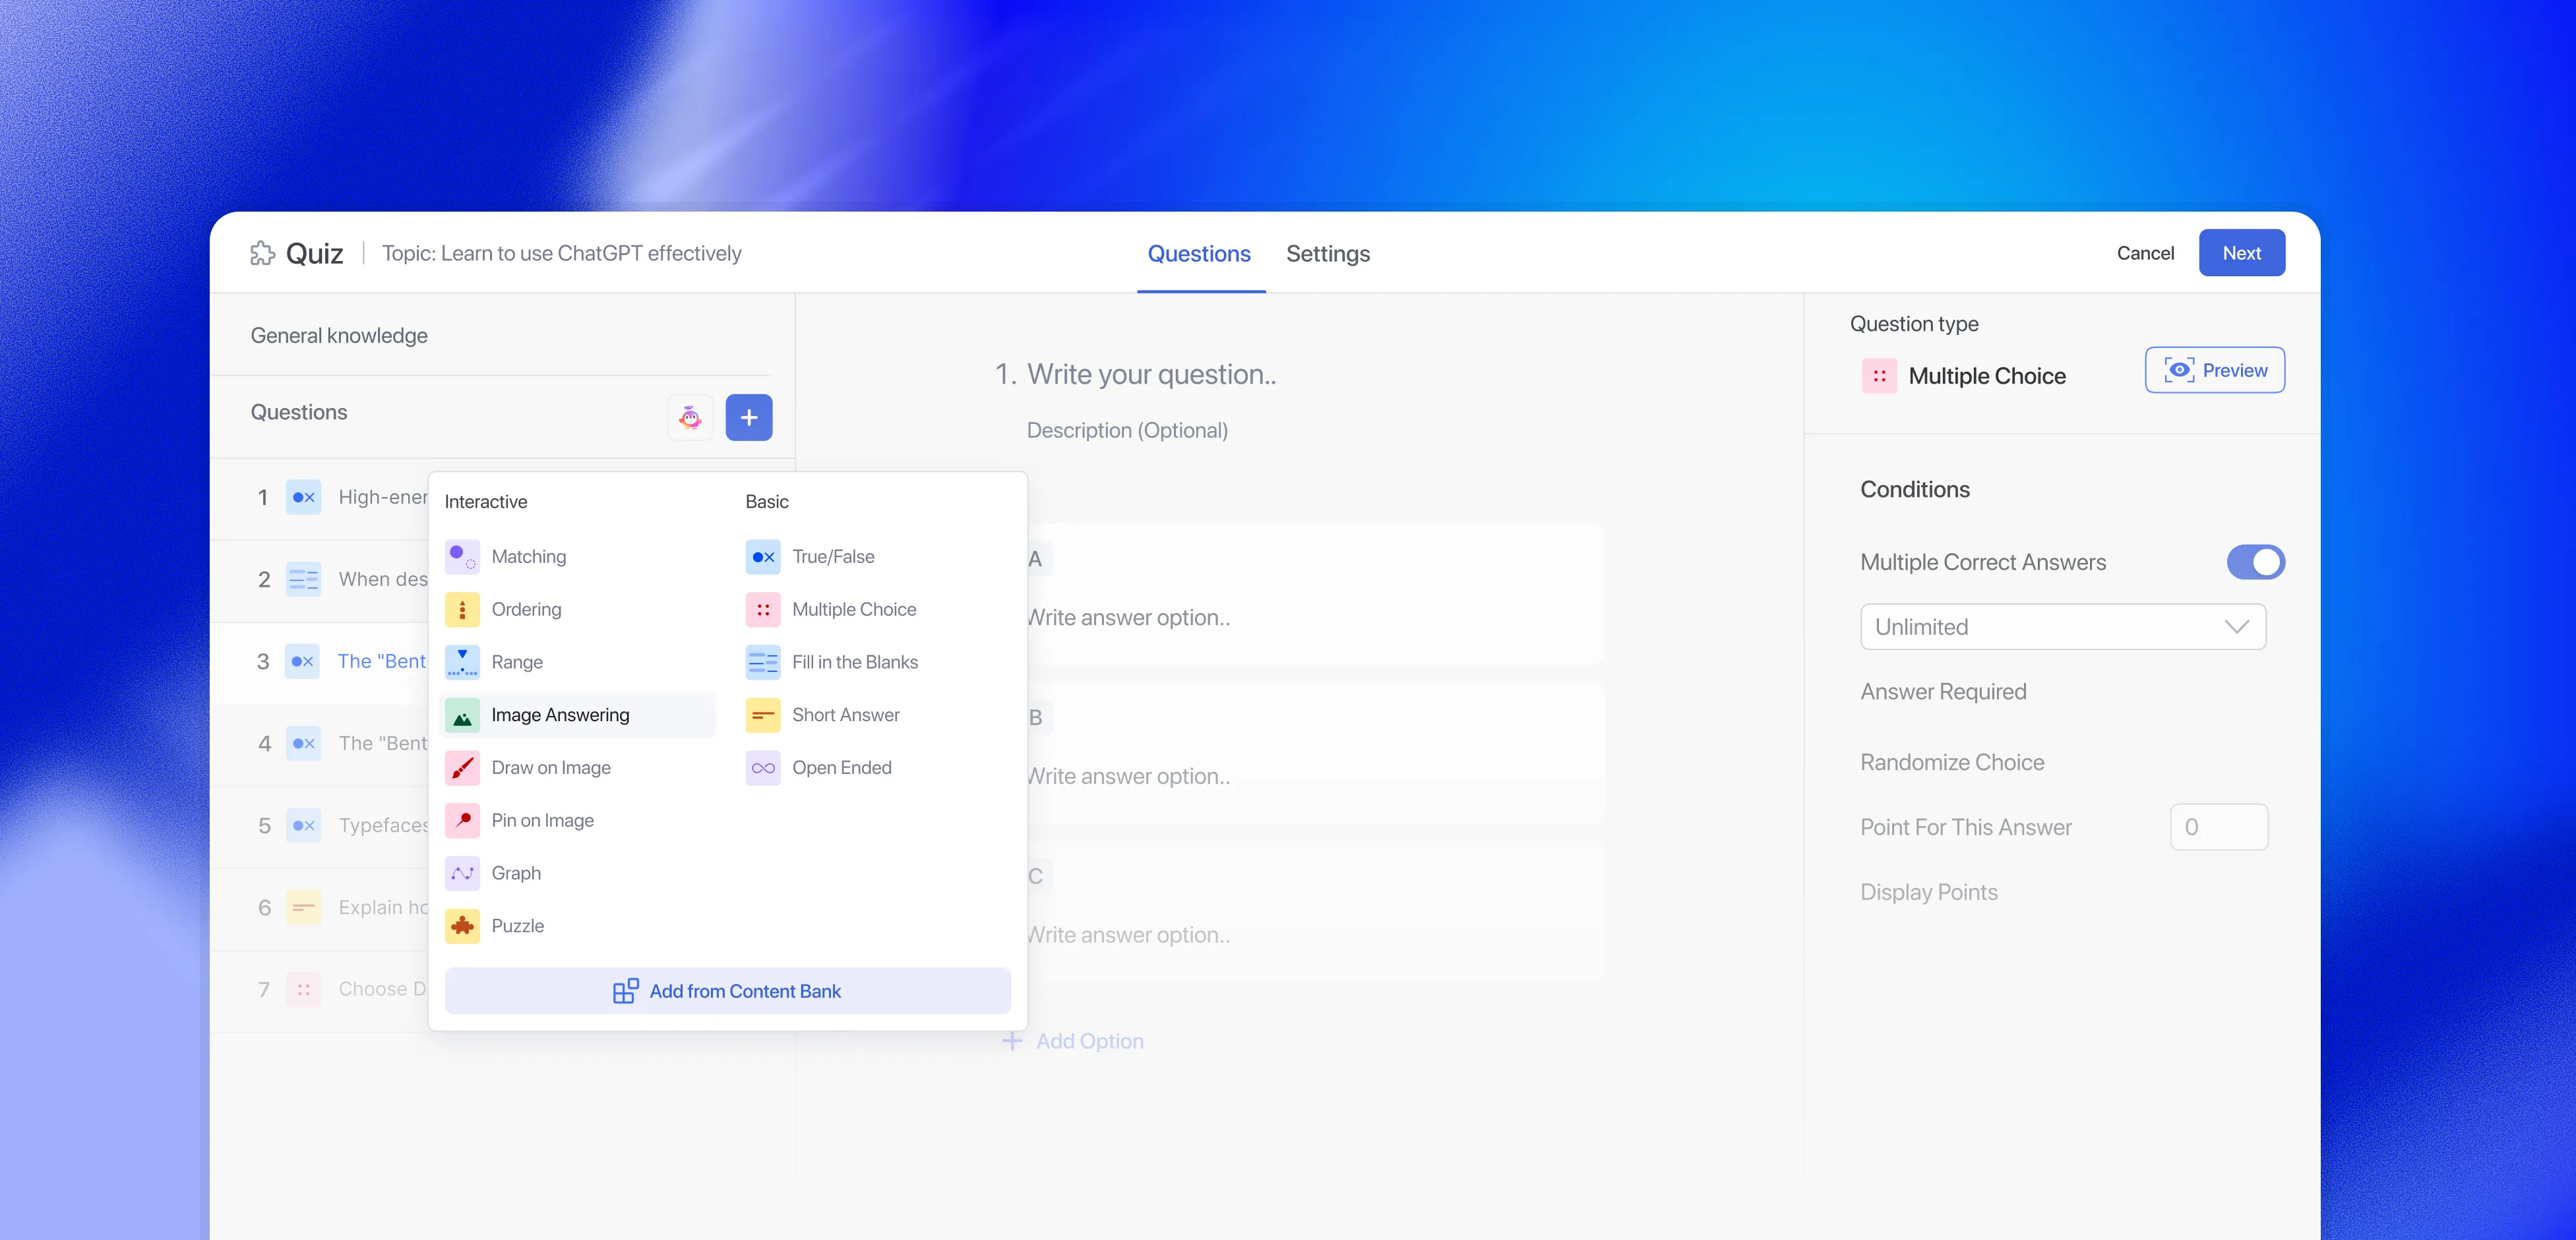Screen dimensions: 2576x1240
Task: Choose Image Answering menu entry
Action: pos(578,715)
